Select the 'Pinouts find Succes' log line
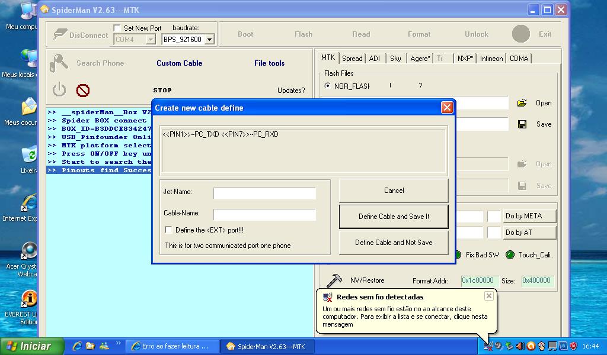 [99, 170]
